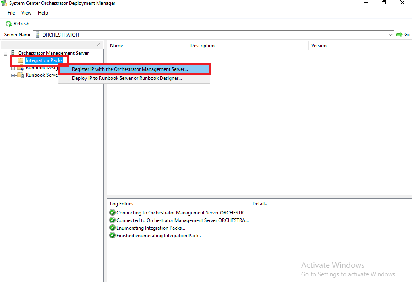Image resolution: width=412 pixels, height=282 pixels.
Task: Open the Help menu
Action: pyautogui.click(x=43, y=13)
